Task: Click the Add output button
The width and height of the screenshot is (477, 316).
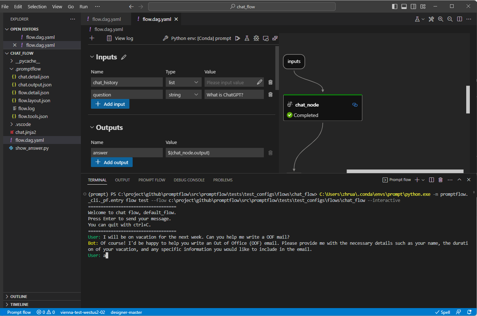Action: 112,162
